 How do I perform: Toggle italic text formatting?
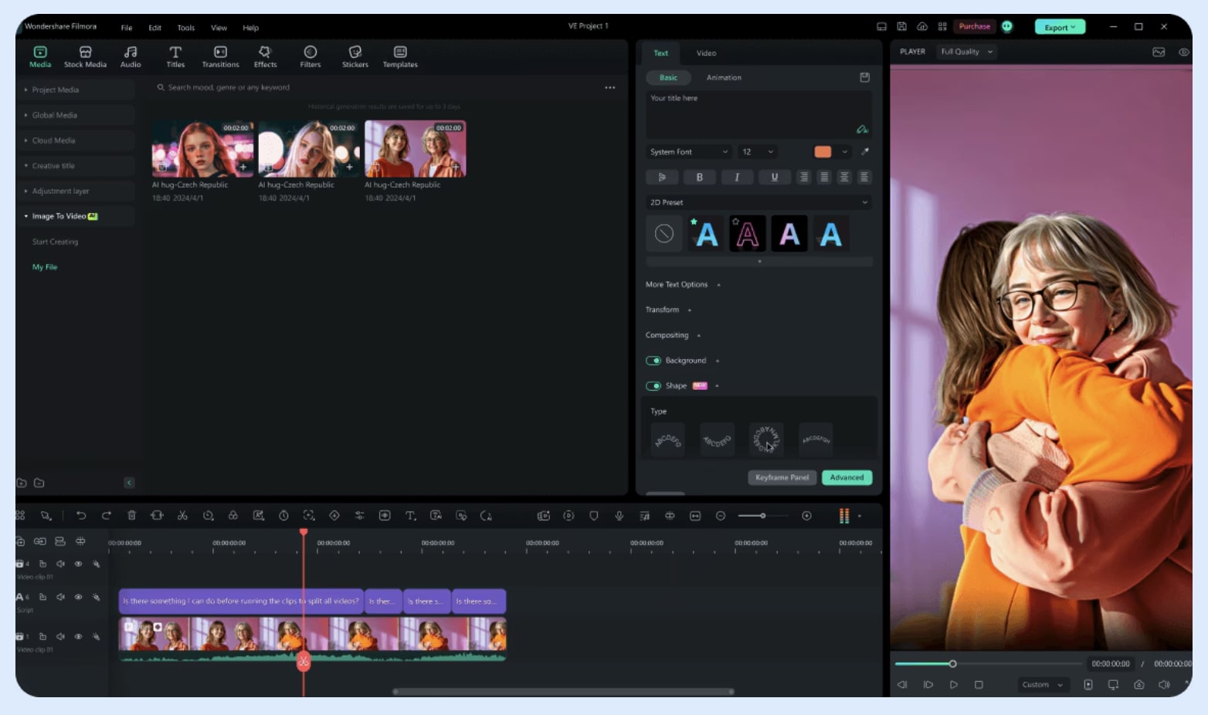[x=737, y=177]
